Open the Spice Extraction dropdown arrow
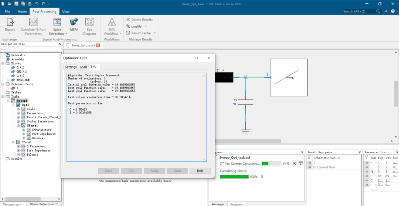 (x=66, y=34)
